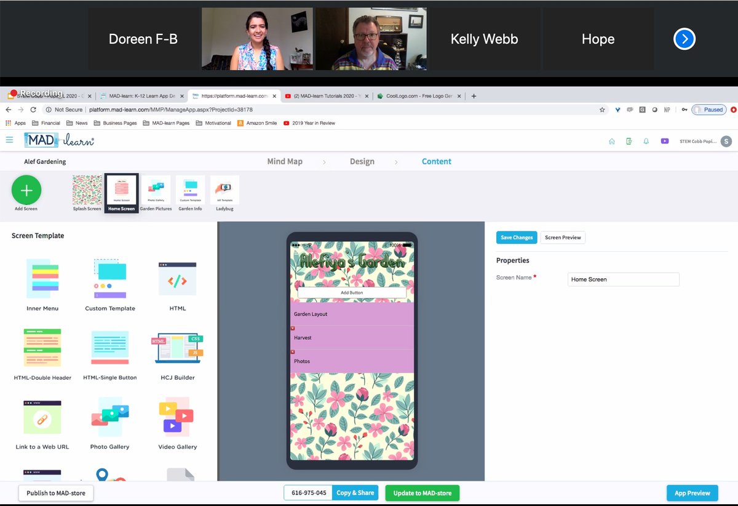Click the purple video icon in header
This screenshot has height=506, width=738.
click(665, 141)
